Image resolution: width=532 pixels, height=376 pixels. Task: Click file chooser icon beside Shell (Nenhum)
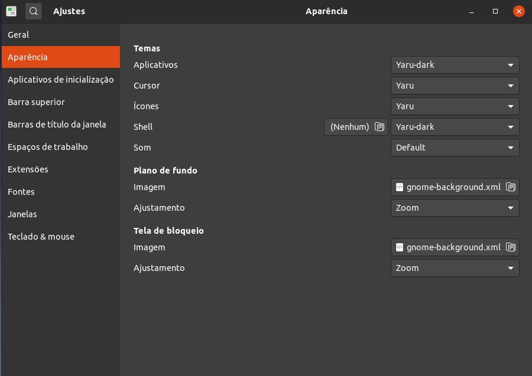click(x=379, y=127)
